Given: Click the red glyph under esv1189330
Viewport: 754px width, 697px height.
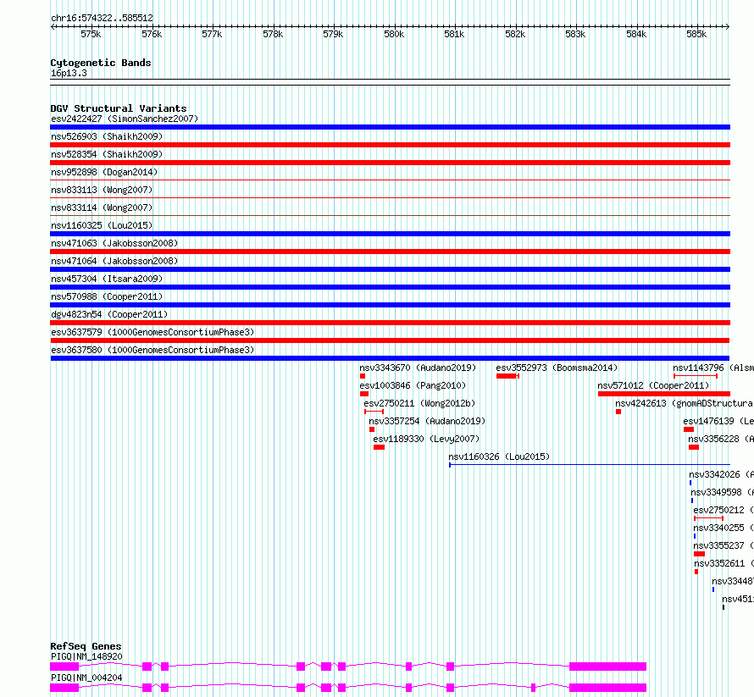Looking at the screenshot, I should tap(379, 447).
